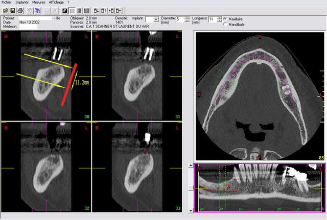The image size is (327, 220).
Task: Click the save floppy disk icon
Action: [12, 10]
